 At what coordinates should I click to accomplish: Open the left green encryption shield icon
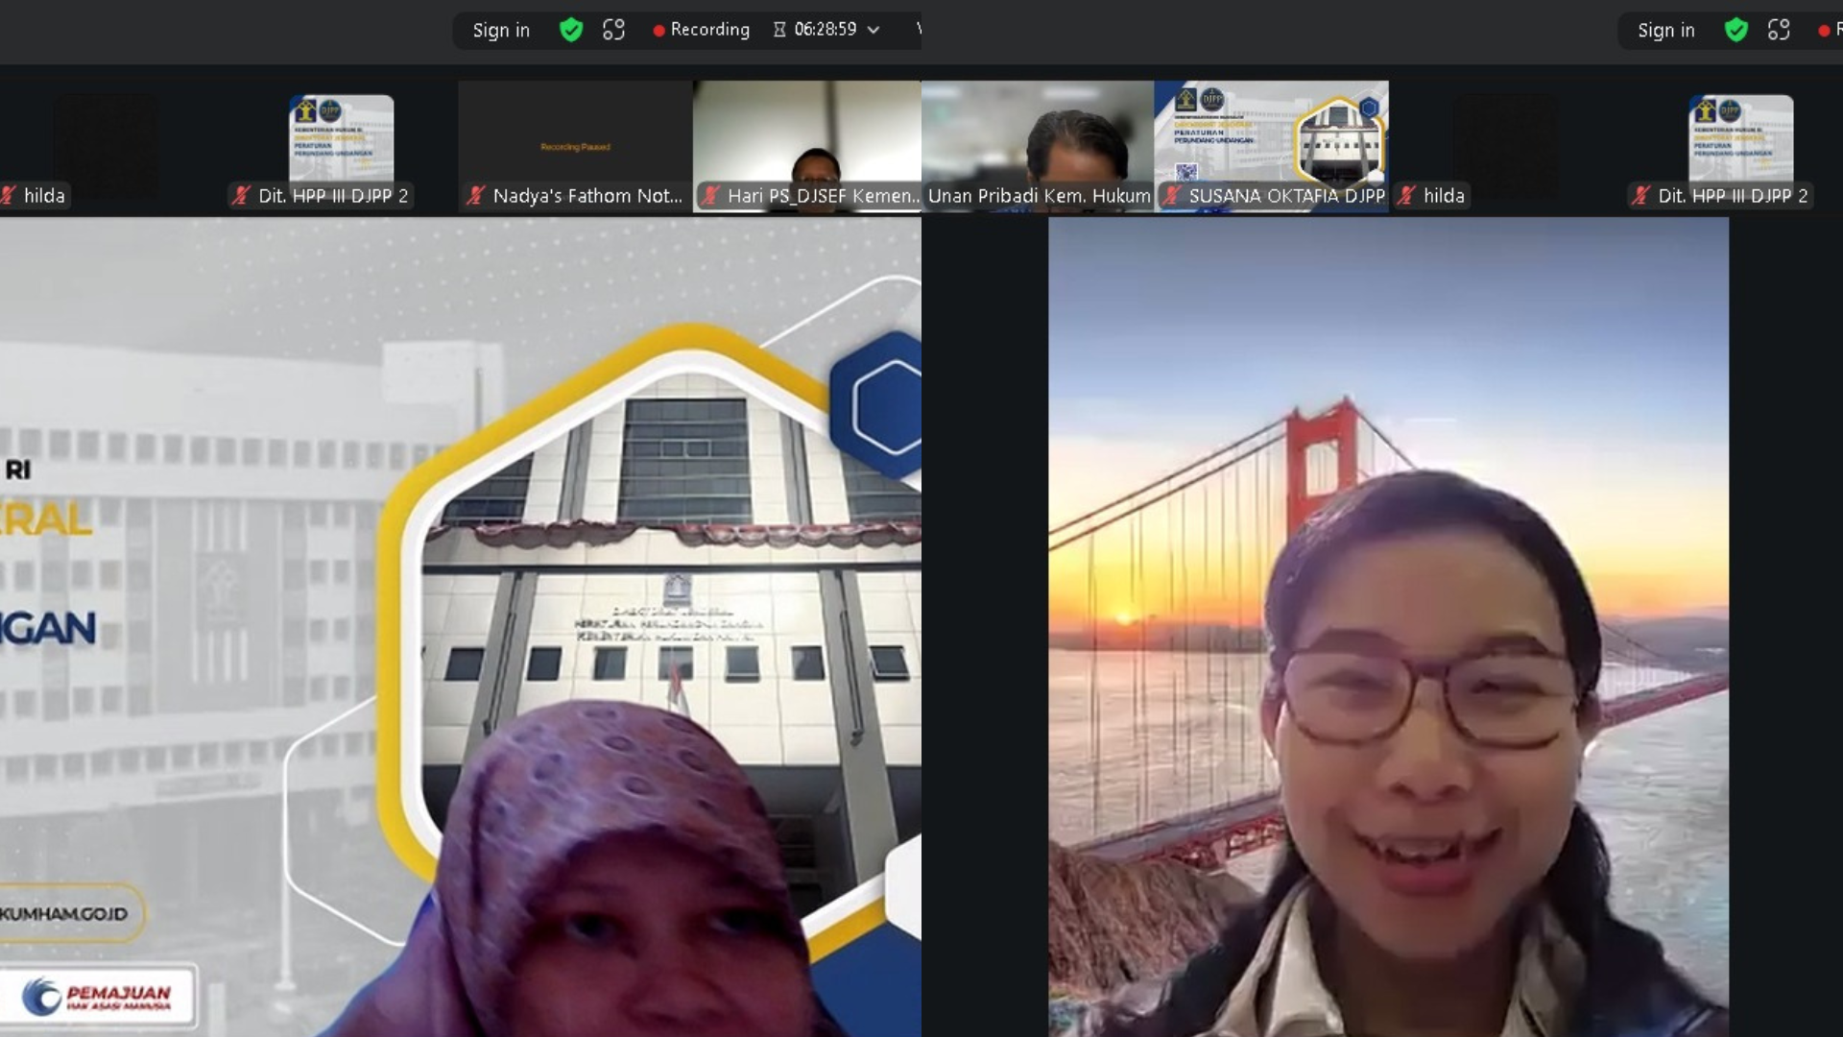point(571,30)
